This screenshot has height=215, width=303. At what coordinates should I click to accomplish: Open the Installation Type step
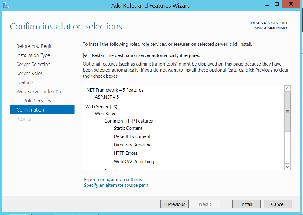click(x=33, y=55)
